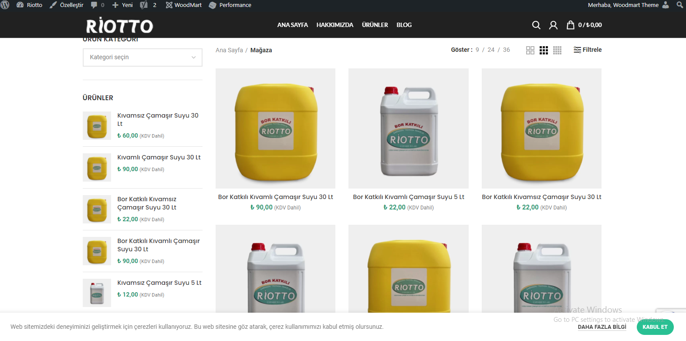
Task: Open sidebar link Kıvamsız Çamaşır Suyu 5 Lt
Action: click(159, 283)
